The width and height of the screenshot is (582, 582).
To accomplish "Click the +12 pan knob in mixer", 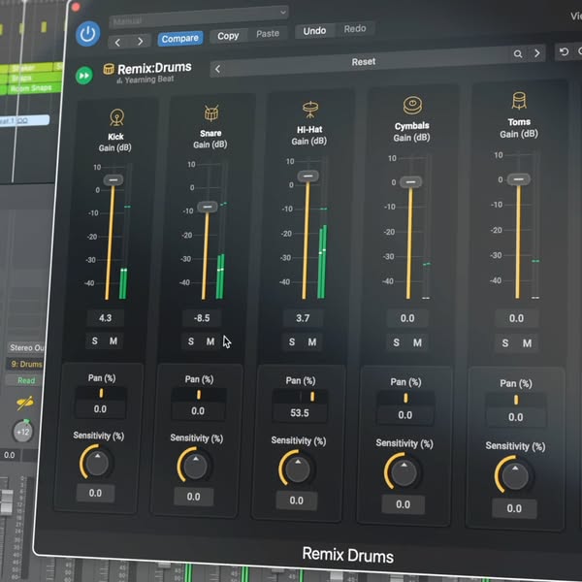I will click(23, 432).
